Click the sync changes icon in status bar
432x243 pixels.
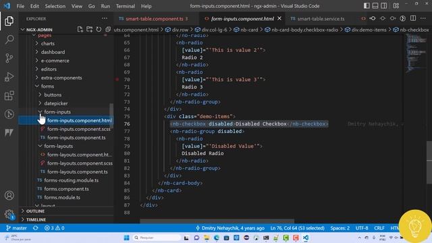(x=36, y=228)
